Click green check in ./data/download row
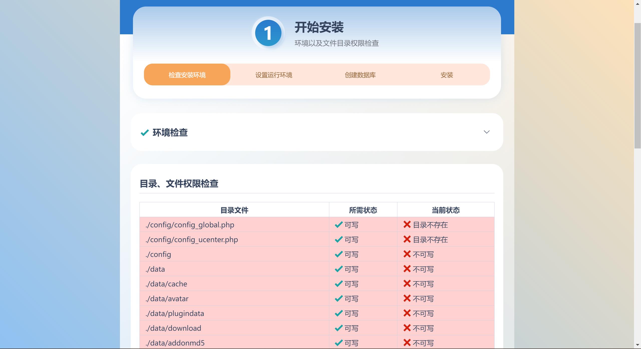641x349 pixels. (339, 328)
